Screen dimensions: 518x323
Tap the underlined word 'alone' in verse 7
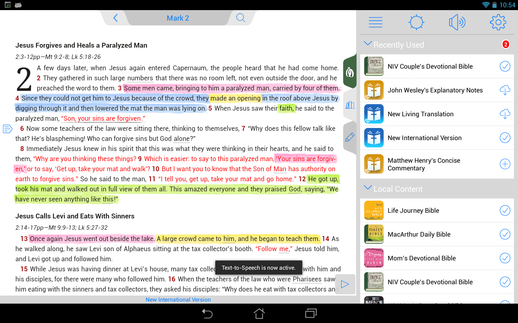(182, 139)
